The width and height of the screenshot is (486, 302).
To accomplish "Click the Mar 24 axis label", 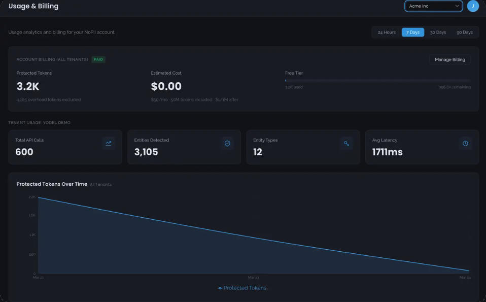I will [465, 278].
